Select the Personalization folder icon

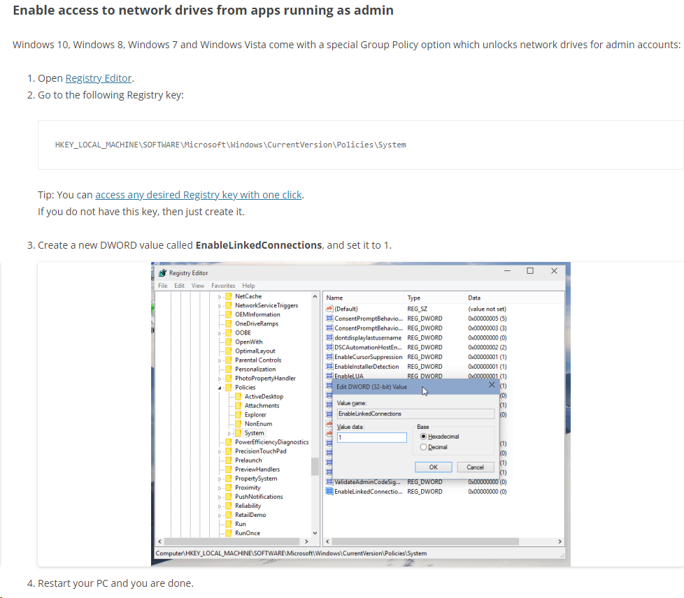[228, 369]
